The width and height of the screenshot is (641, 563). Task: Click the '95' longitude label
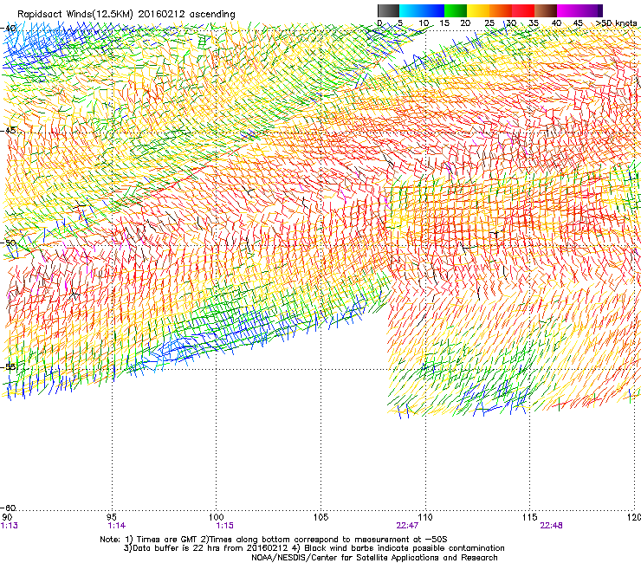pos(112,518)
